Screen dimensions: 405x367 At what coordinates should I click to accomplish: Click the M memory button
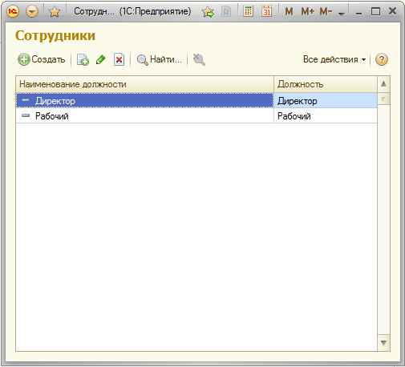289,11
